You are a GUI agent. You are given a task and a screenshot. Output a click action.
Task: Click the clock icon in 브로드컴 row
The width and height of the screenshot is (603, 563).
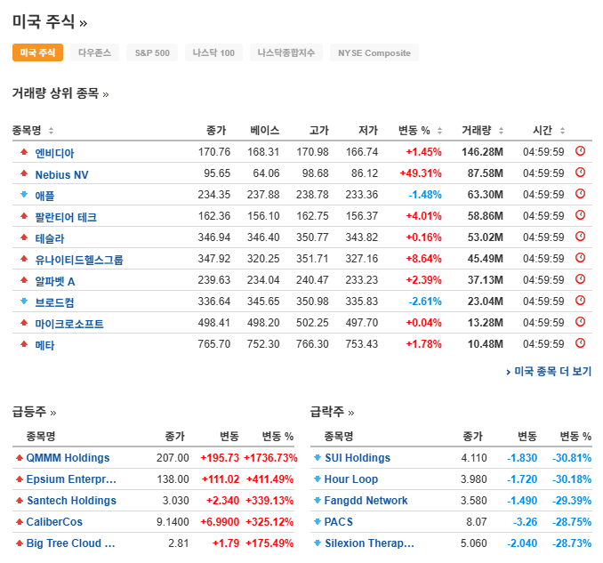580,301
